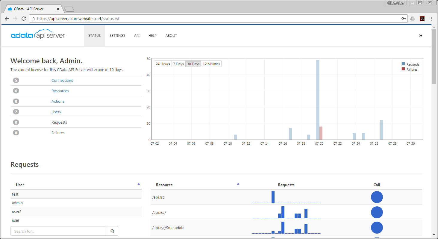The image size is (438, 239).
Task: Go to the API tab
Action: [x=137, y=36]
